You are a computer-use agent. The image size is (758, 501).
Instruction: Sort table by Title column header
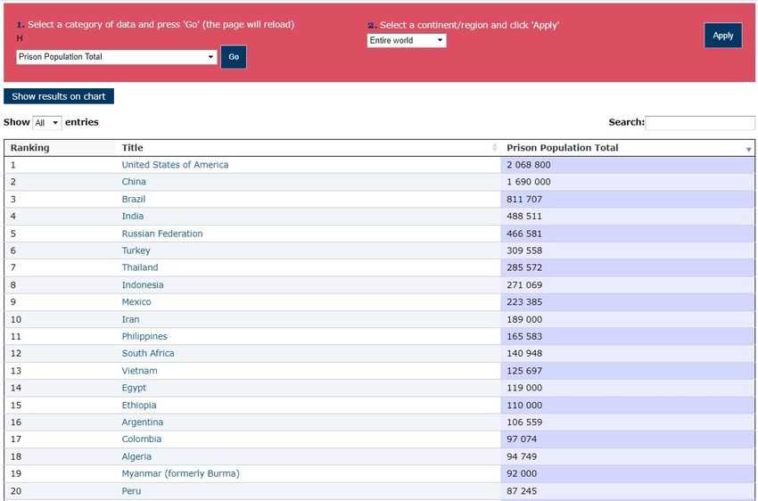click(133, 148)
